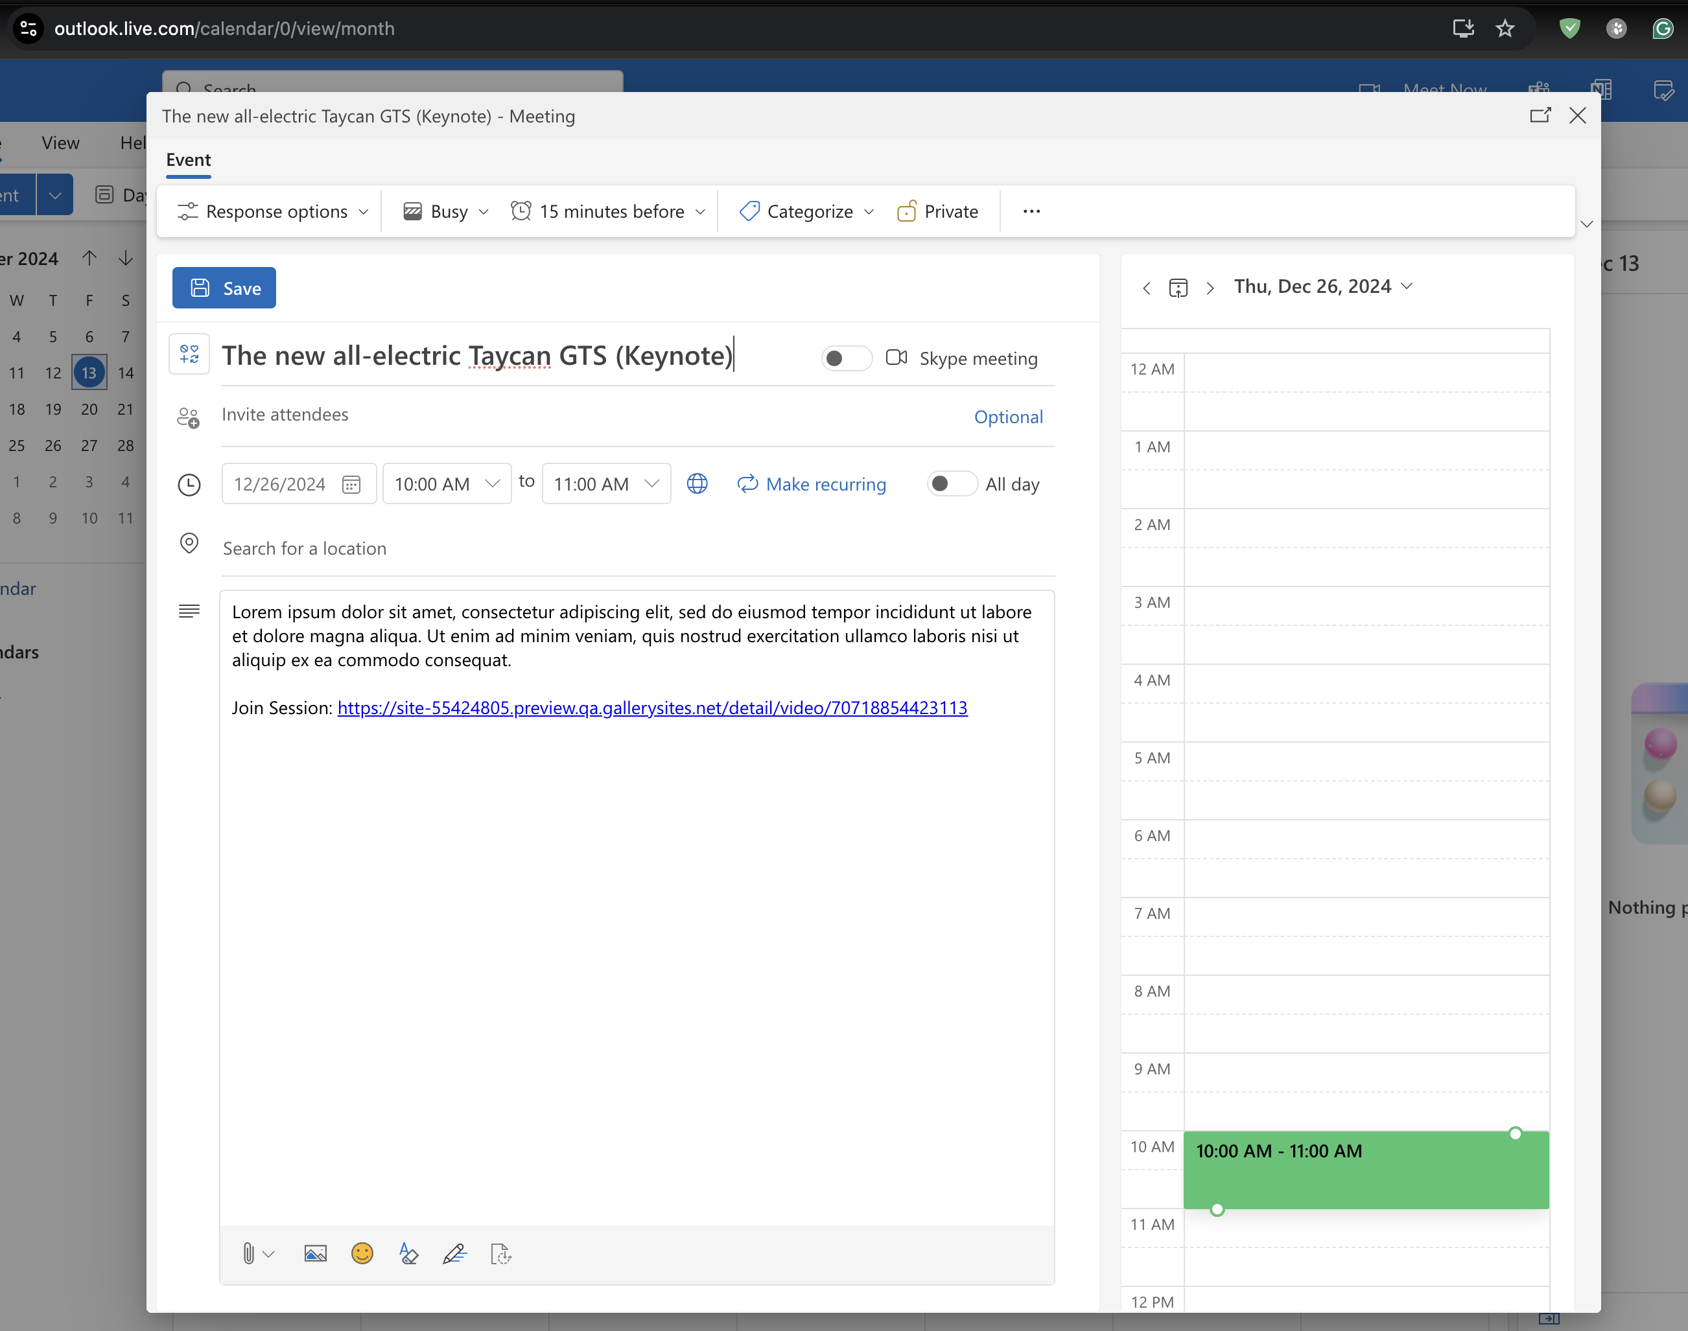Click the bottom resize handle of the event block

(1217, 1209)
